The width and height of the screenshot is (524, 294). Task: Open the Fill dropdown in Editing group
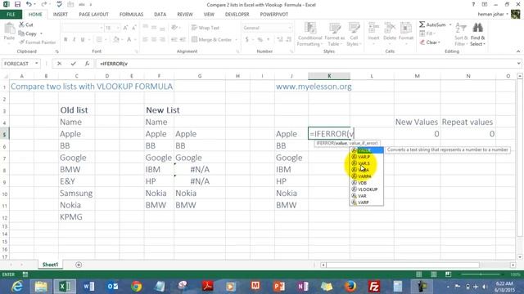[x=427, y=33]
